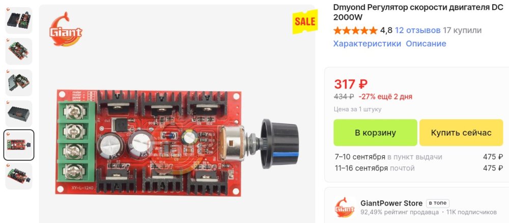
Task: Add item with В корзину button
Action: [375, 132]
